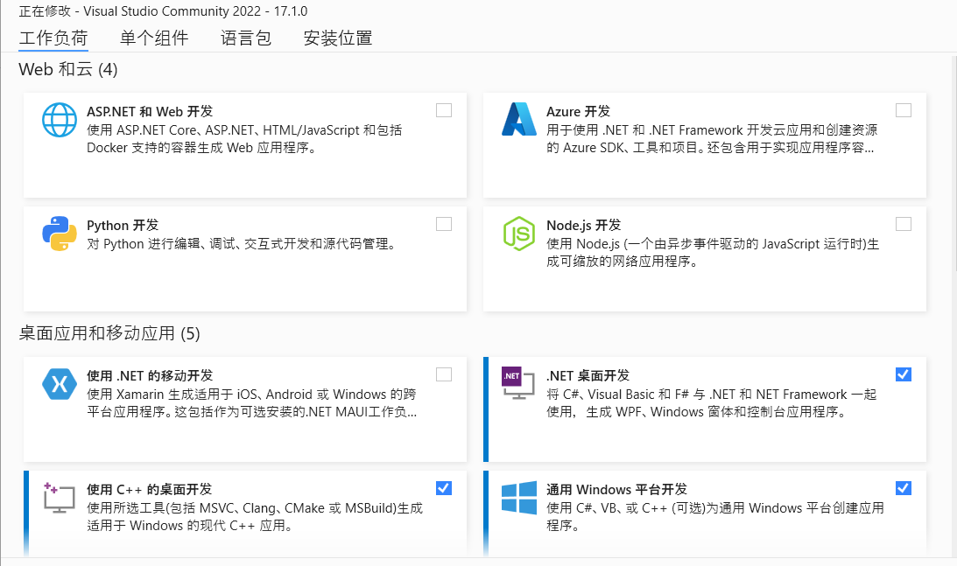Screen dimensions: 957x566
Task: Enable the Node.js 开发 checkbox
Action: click(x=904, y=224)
